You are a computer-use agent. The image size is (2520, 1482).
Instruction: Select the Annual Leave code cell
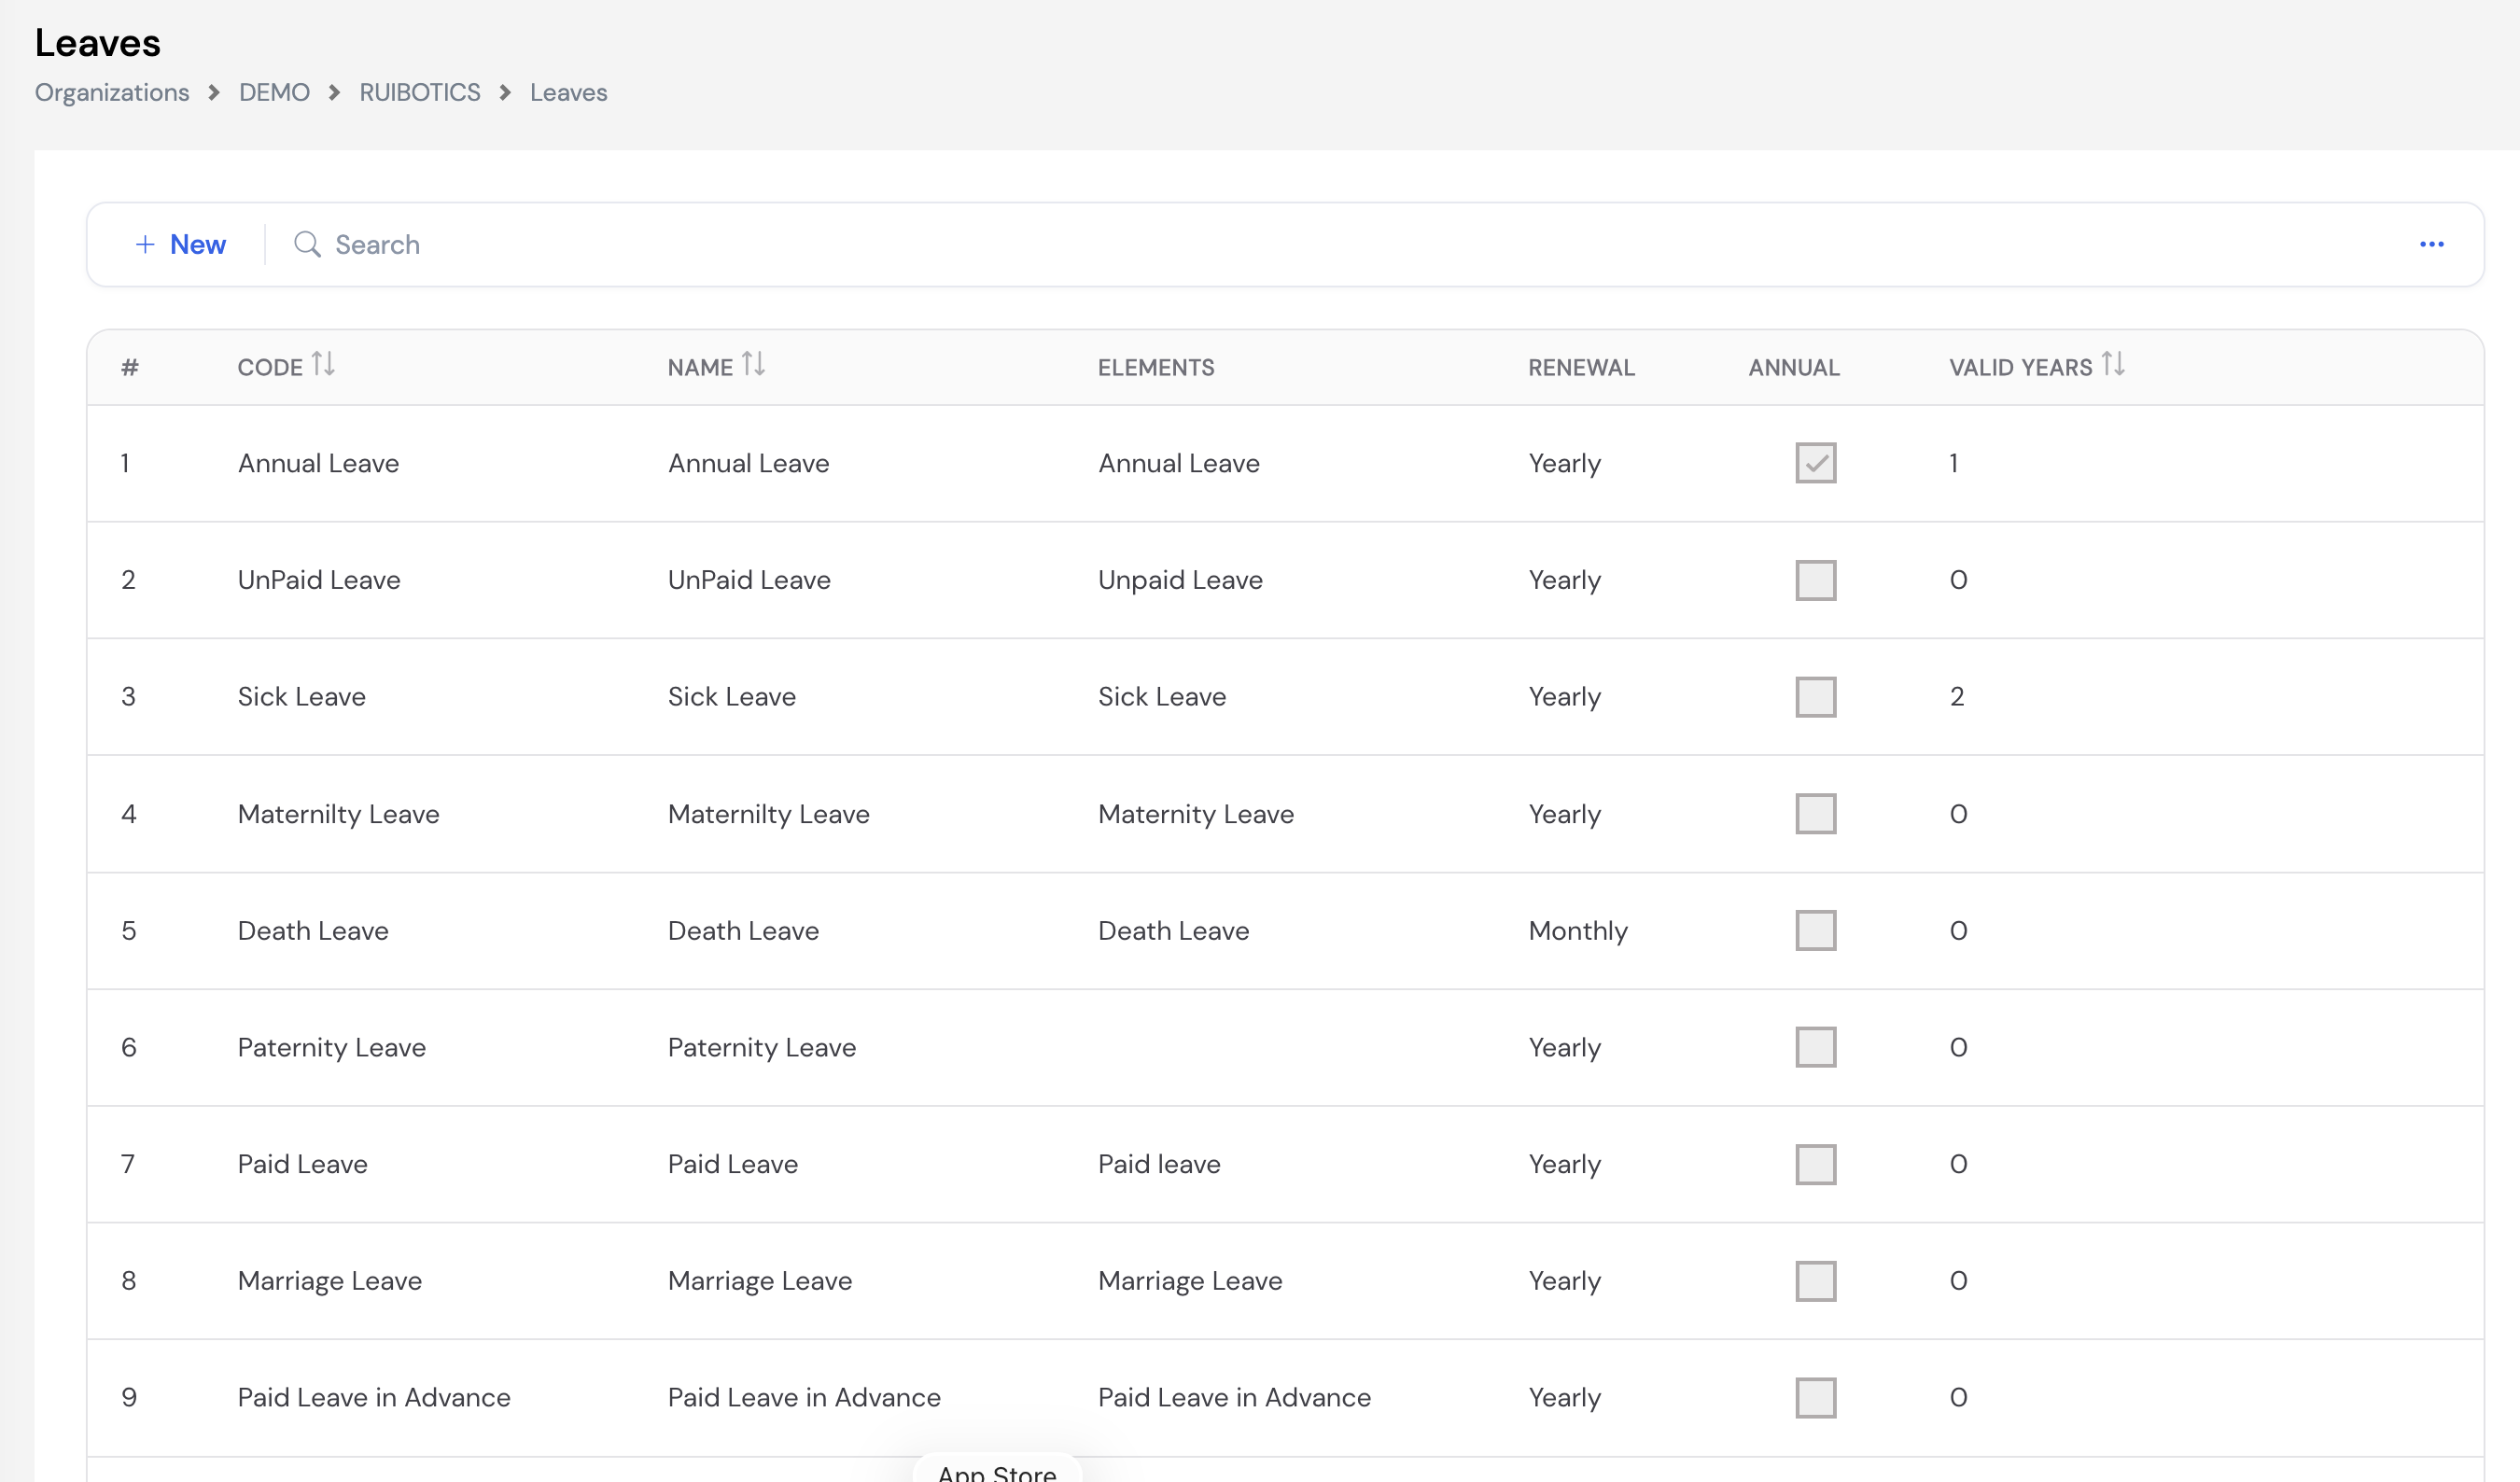point(318,463)
